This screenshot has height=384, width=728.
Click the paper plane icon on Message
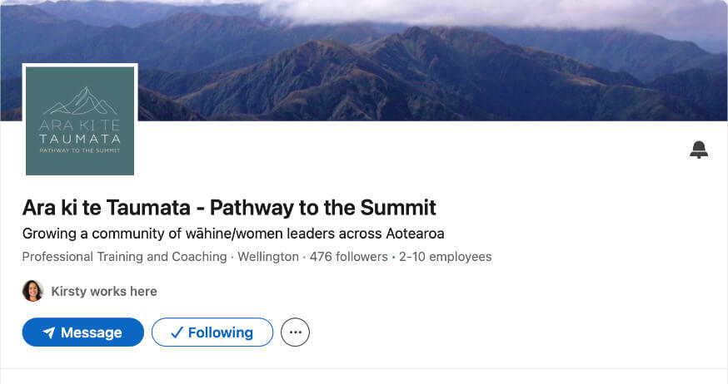click(x=49, y=332)
